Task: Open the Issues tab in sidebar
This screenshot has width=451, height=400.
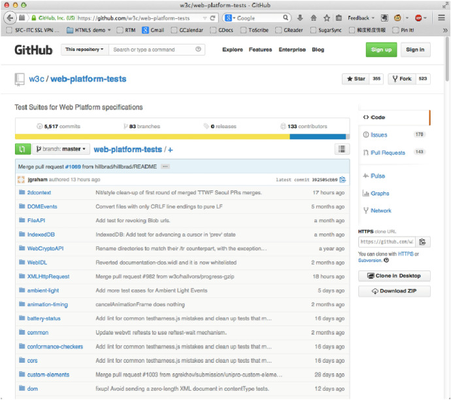Action: pyautogui.click(x=379, y=135)
